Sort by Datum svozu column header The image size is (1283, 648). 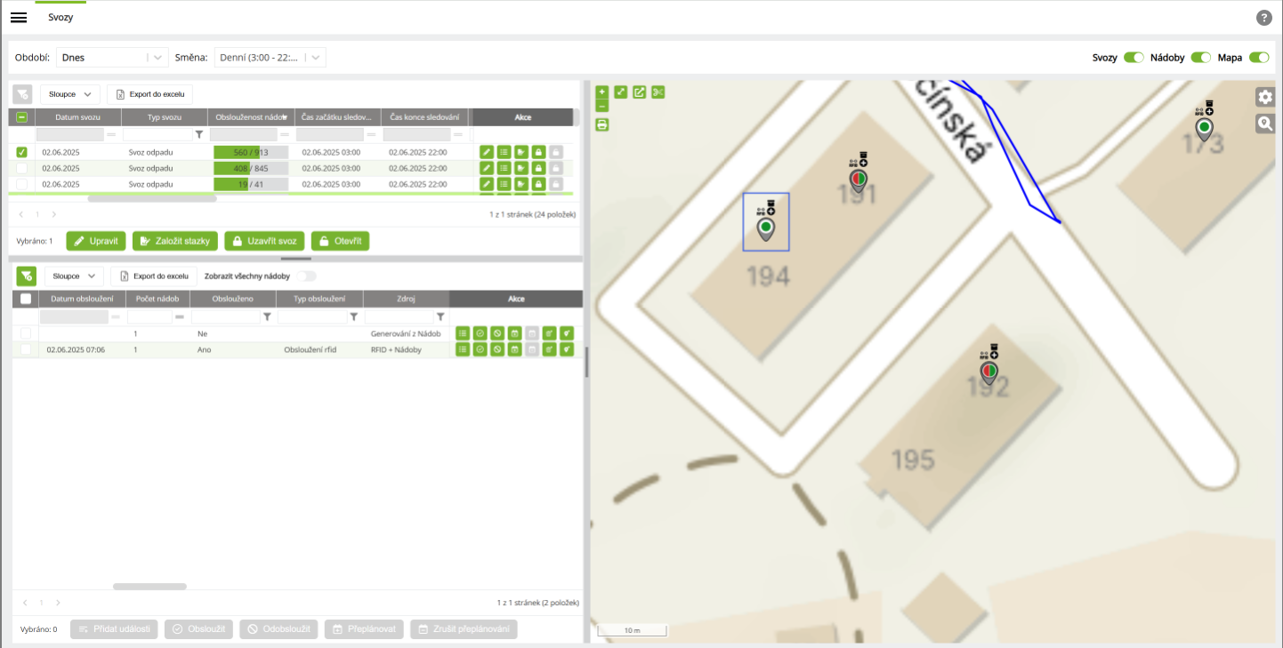pos(77,117)
